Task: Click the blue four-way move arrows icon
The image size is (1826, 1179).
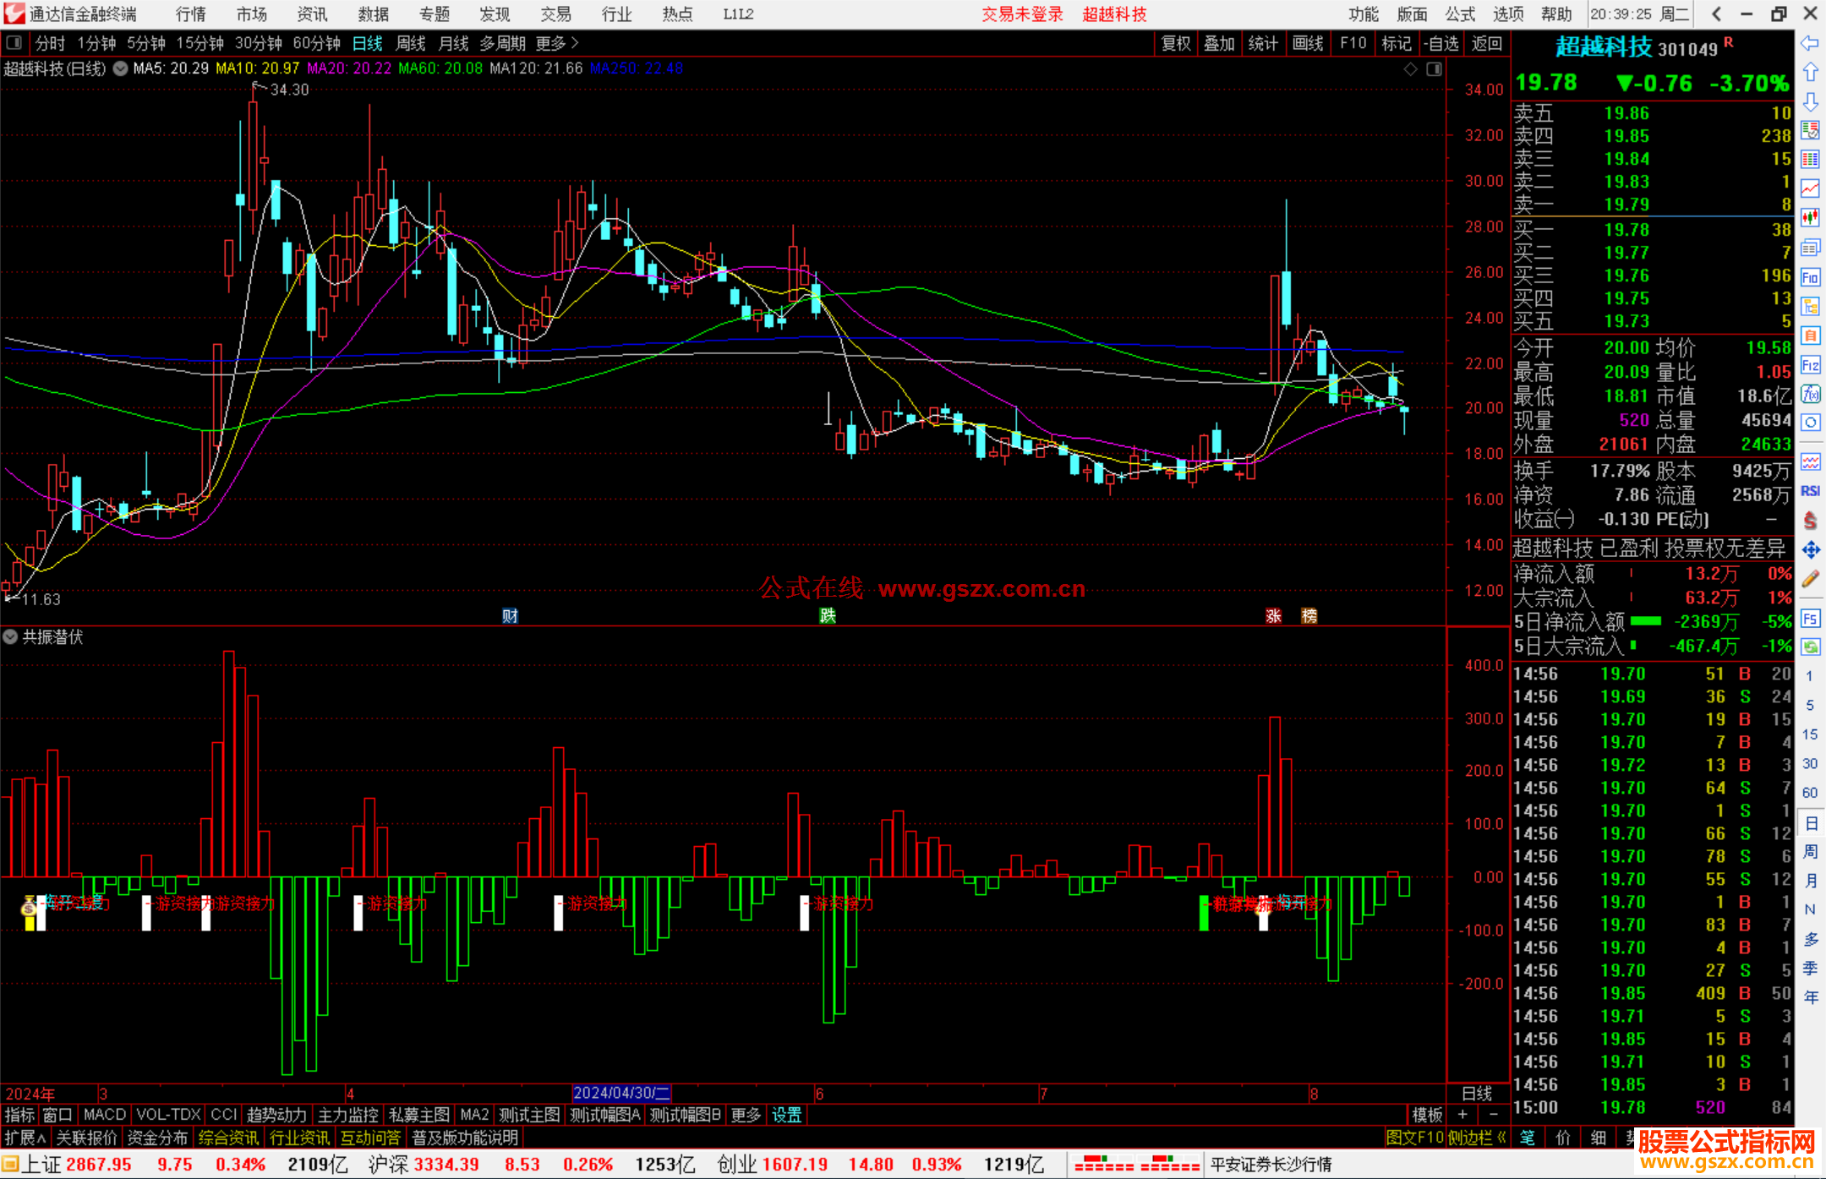Action: pyautogui.click(x=1810, y=550)
